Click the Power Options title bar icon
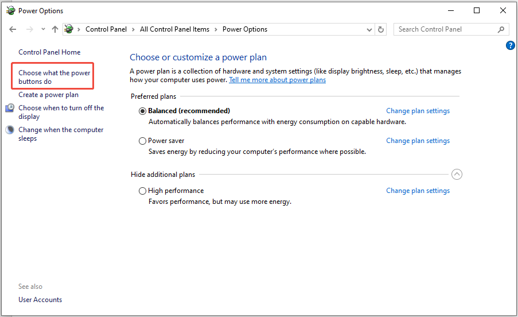Image resolution: width=518 pixels, height=317 pixels. coord(10,10)
